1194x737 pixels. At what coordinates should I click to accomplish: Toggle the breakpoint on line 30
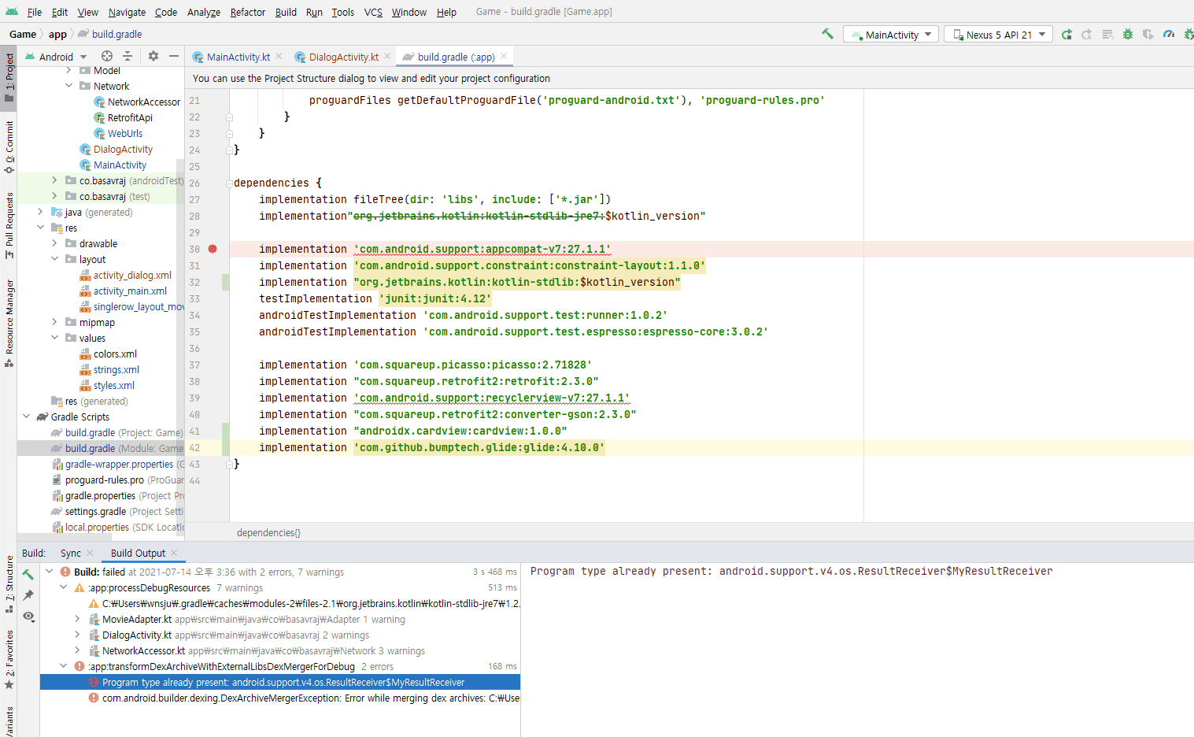213,249
